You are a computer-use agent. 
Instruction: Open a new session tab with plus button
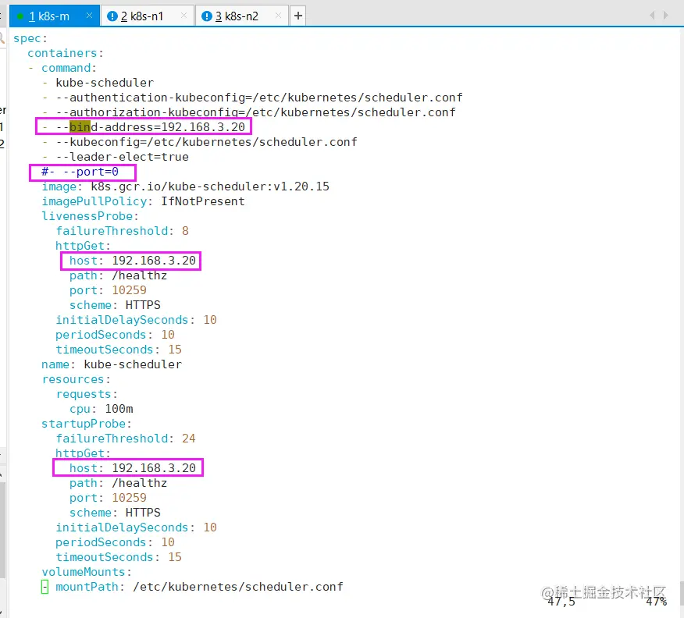click(298, 16)
